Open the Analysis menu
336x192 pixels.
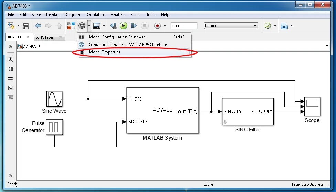[x=118, y=15]
